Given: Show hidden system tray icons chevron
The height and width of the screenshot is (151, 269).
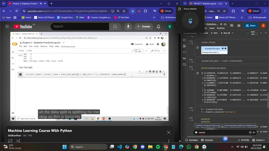Looking at the screenshot, I should [232, 147].
